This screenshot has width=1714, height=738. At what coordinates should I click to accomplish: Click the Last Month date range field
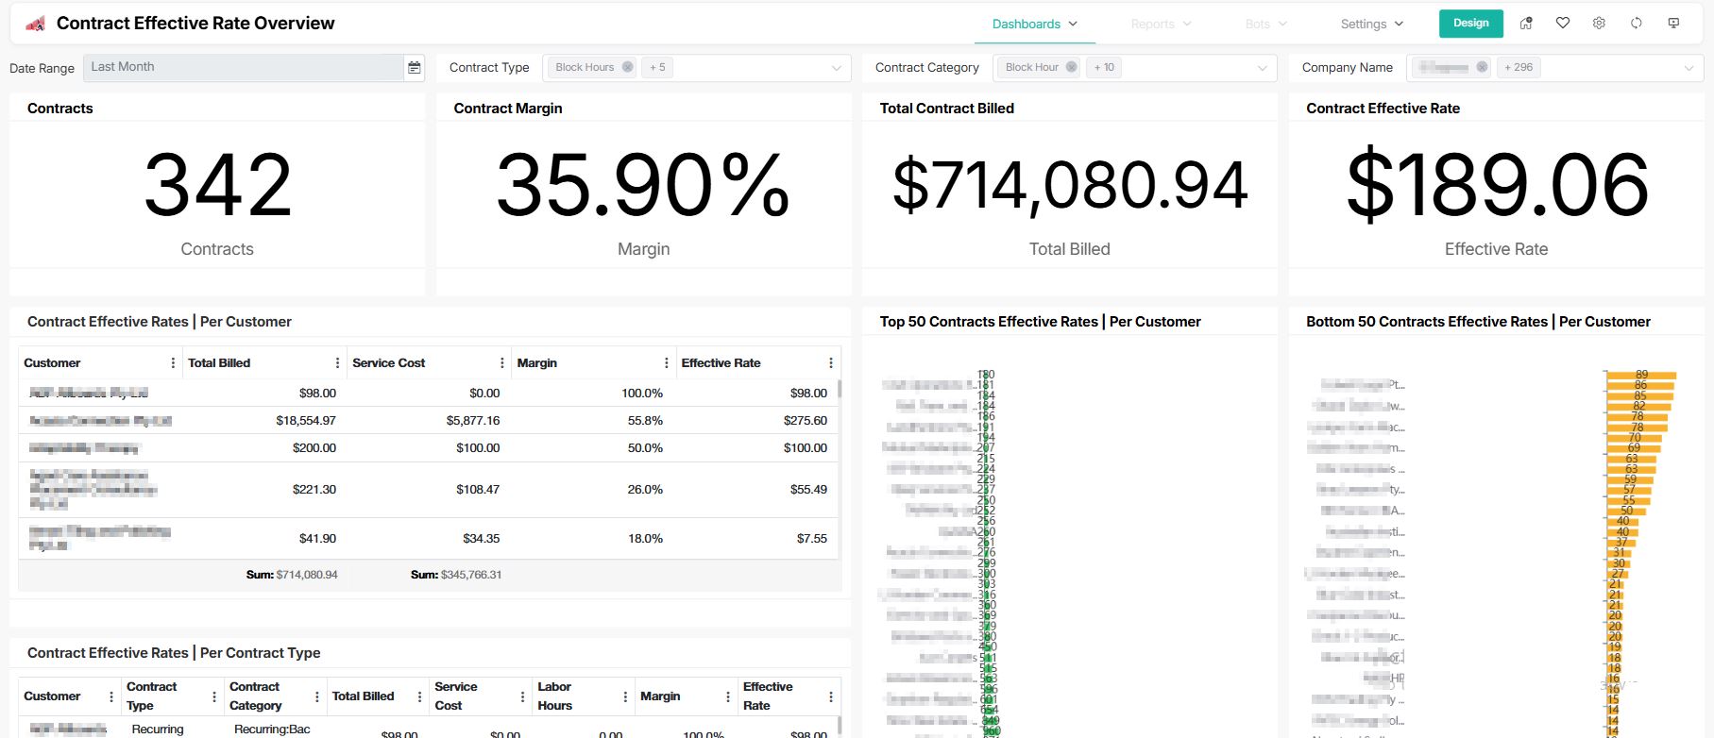pyautogui.click(x=243, y=67)
